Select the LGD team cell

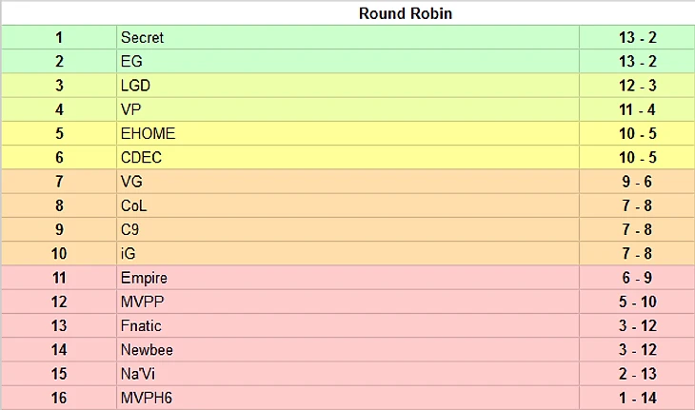(x=135, y=86)
